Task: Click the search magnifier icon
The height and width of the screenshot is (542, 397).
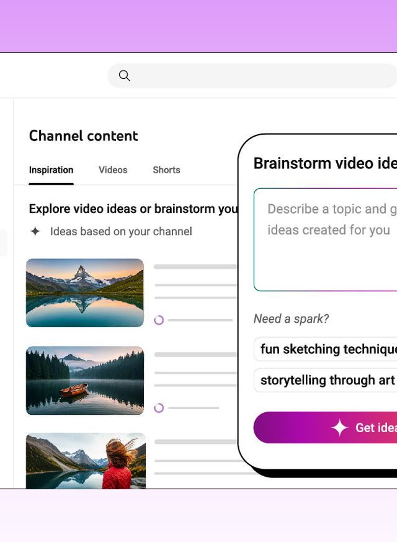Action: tap(124, 76)
